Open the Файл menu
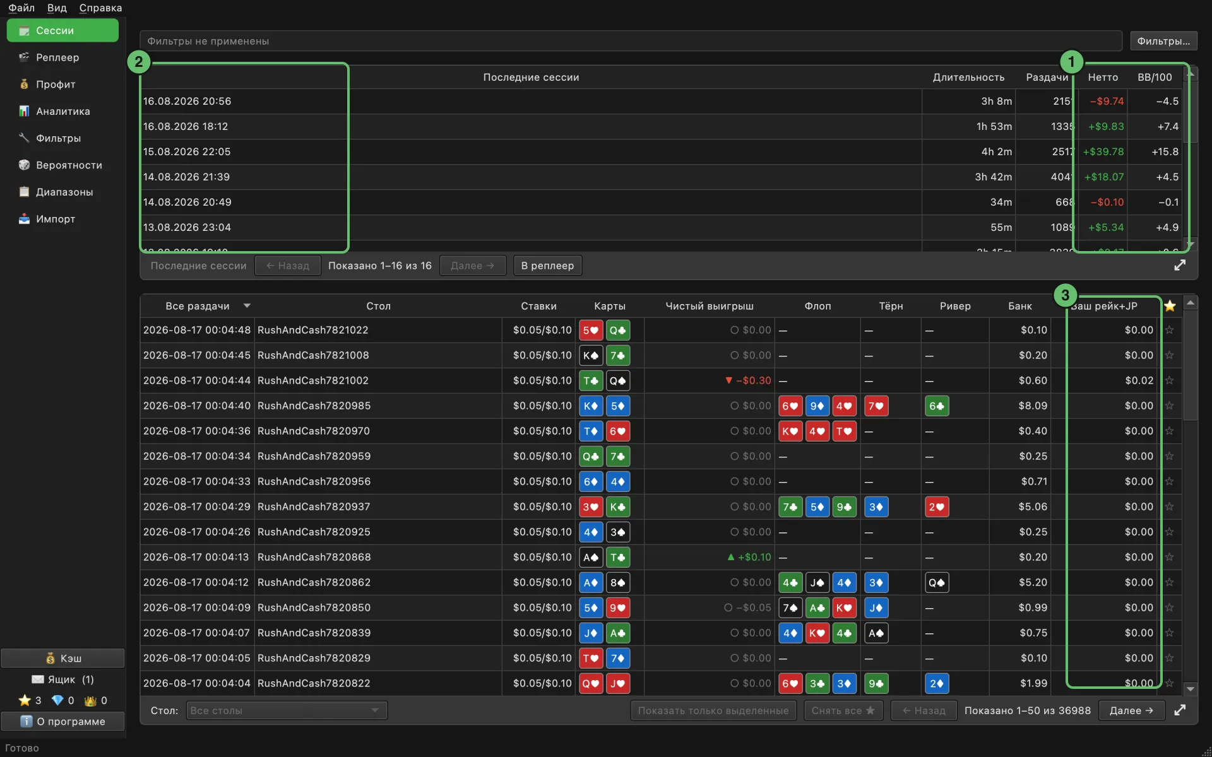The height and width of the screenshot is (757, 1212). click(x=21, y=8)
